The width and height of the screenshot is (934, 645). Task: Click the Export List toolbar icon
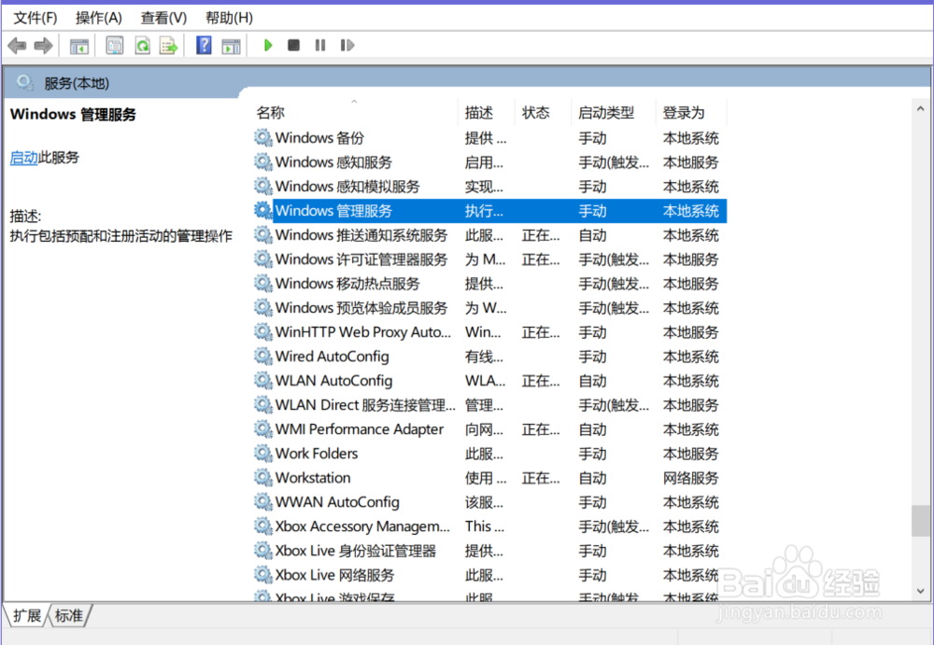(x=168, y=45)
